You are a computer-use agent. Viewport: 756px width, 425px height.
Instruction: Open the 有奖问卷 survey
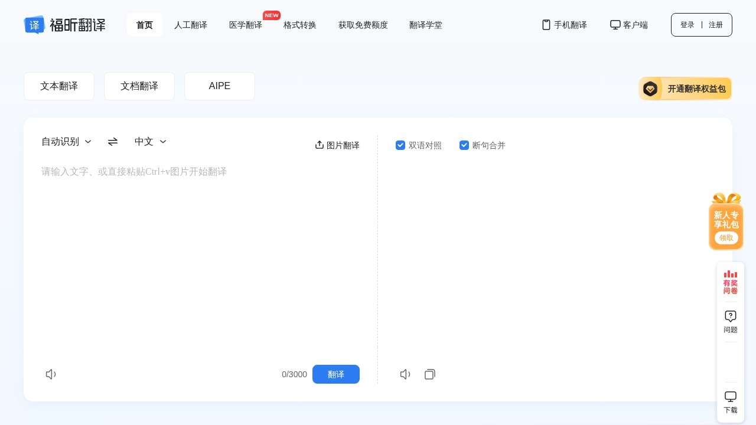point(731,281)
